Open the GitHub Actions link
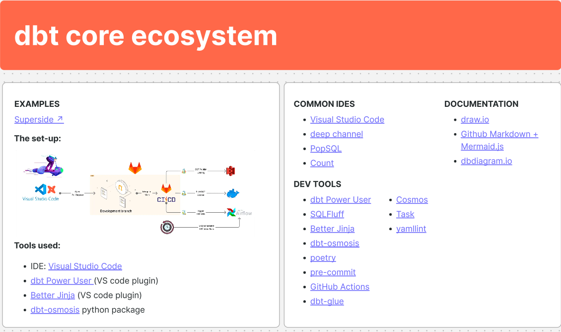The width and height of the screenshot is (561, 332). 340,287
